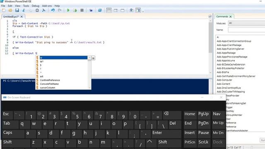
Task: Select Add-AppvClientPackage in the Commands list
Action: (229, 45)
